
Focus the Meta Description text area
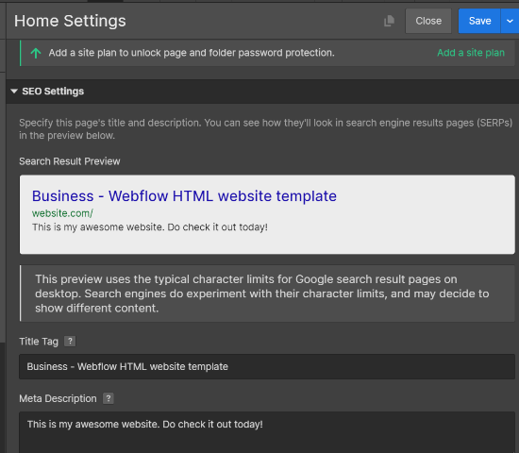pos(267,432)
